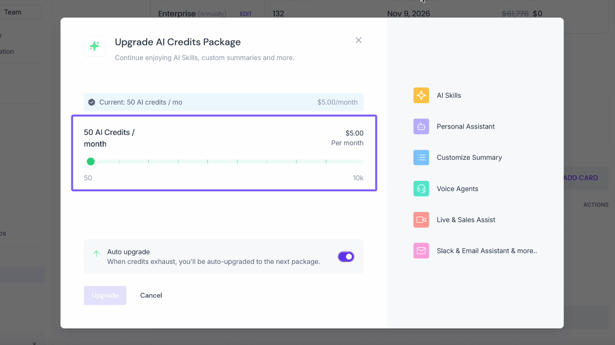The height and width of the screenshot is (345, 615).
Task: Cancel the AI credits upgrade
Action: click(151, 295)
